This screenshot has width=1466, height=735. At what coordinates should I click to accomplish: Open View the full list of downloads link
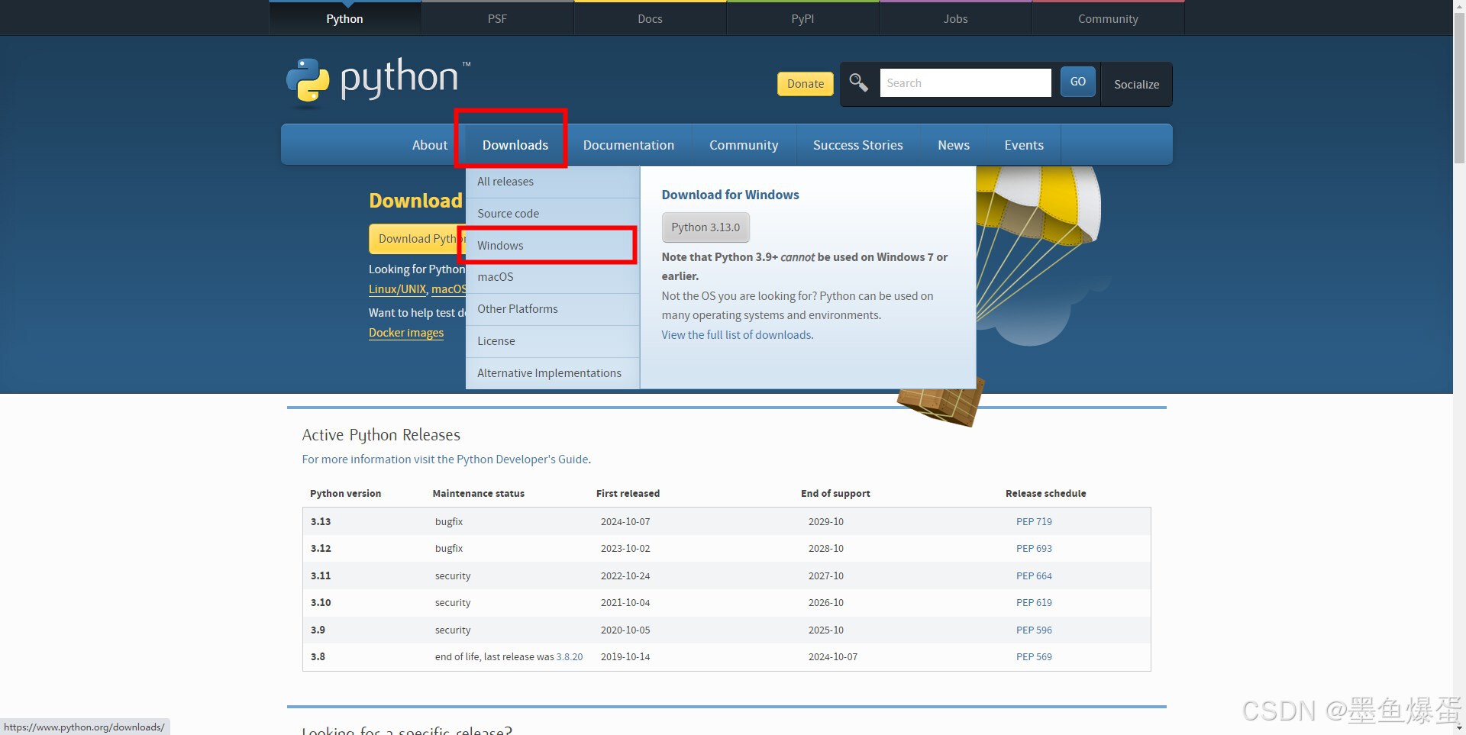737,335
